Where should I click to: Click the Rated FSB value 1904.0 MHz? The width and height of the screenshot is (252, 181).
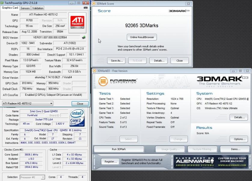coord(31,167)
